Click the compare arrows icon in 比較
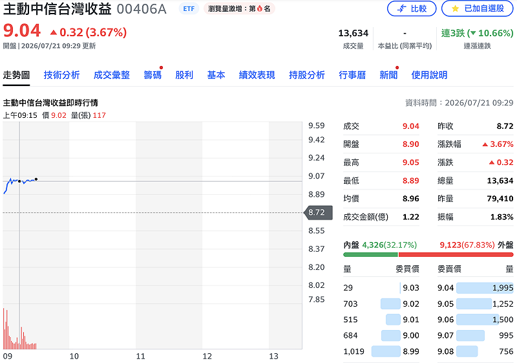 [x=401, y=8]
